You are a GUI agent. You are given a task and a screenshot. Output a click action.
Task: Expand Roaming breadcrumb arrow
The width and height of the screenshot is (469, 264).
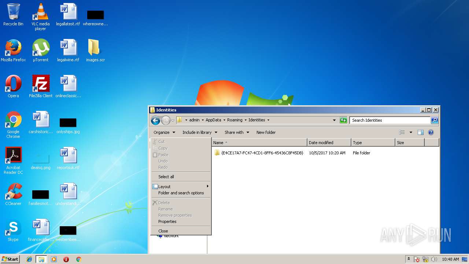click(x=245, y=120)
